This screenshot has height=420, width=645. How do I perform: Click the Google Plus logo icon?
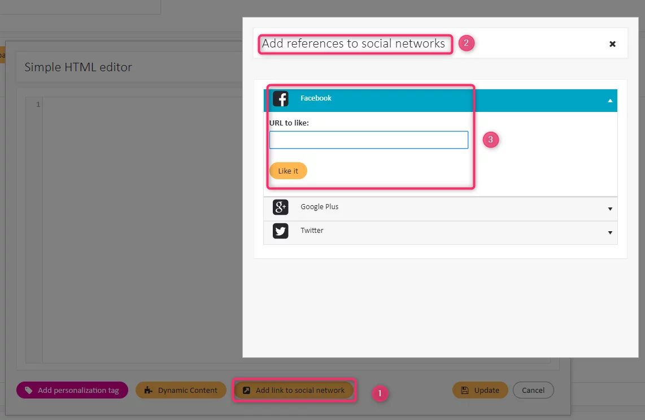coord(281,207)
